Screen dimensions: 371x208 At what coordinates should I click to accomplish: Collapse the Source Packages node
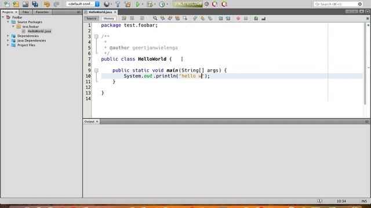coord(8,22)
